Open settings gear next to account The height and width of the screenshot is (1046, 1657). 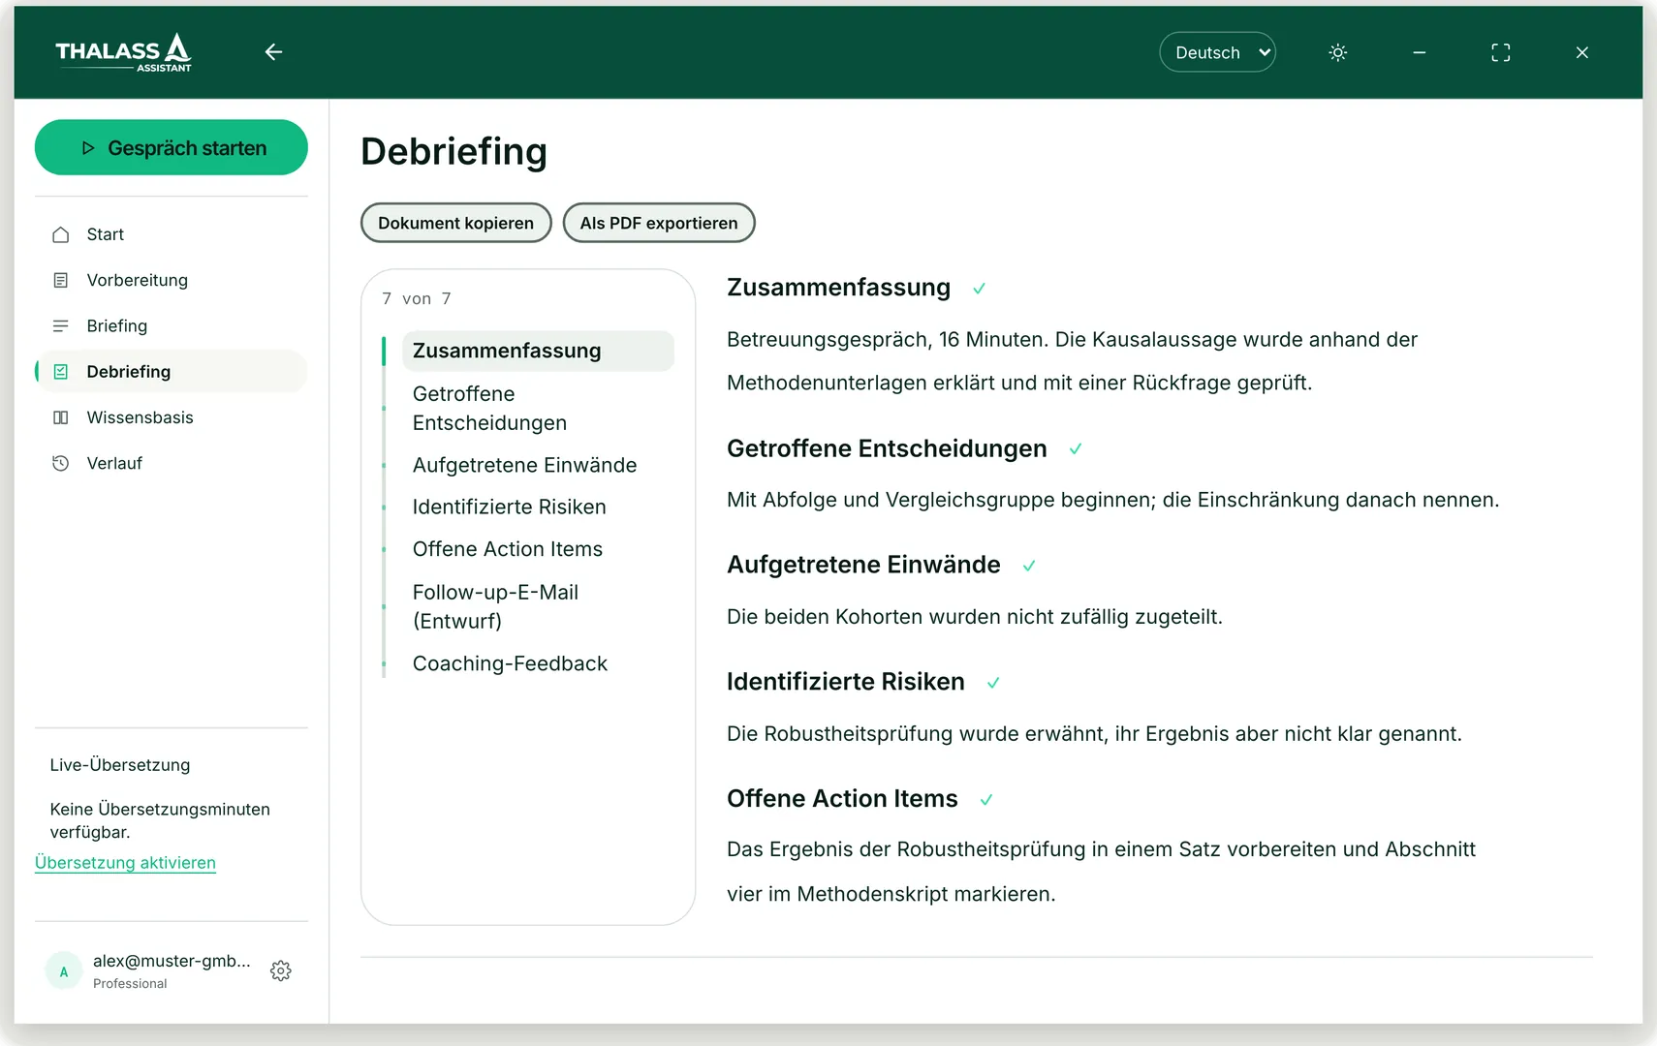[281, 970]
